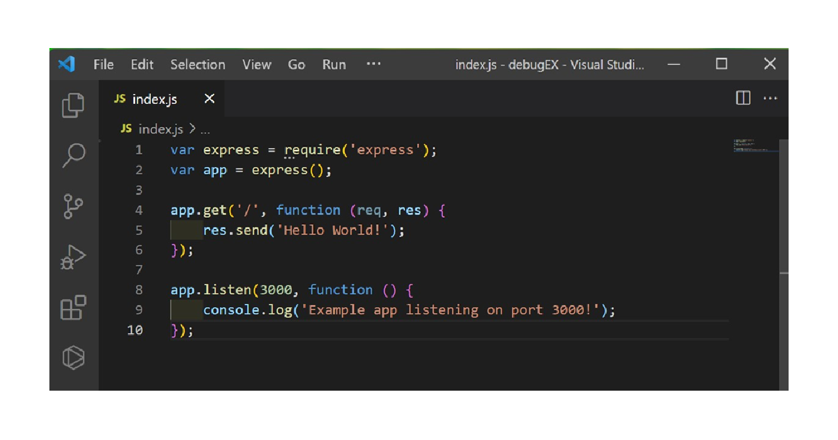Open the Extensions view
The width and height of the screenshot is (838, 440).
click(72, 308)
